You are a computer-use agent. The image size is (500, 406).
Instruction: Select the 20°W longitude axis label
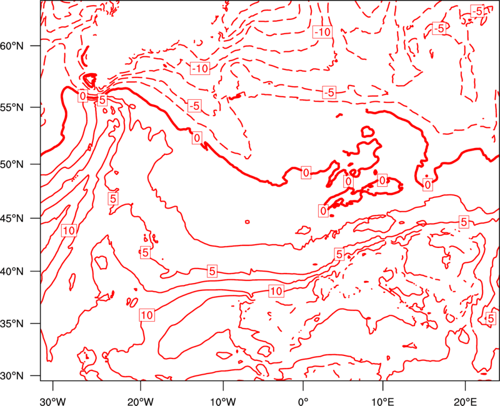140,402
